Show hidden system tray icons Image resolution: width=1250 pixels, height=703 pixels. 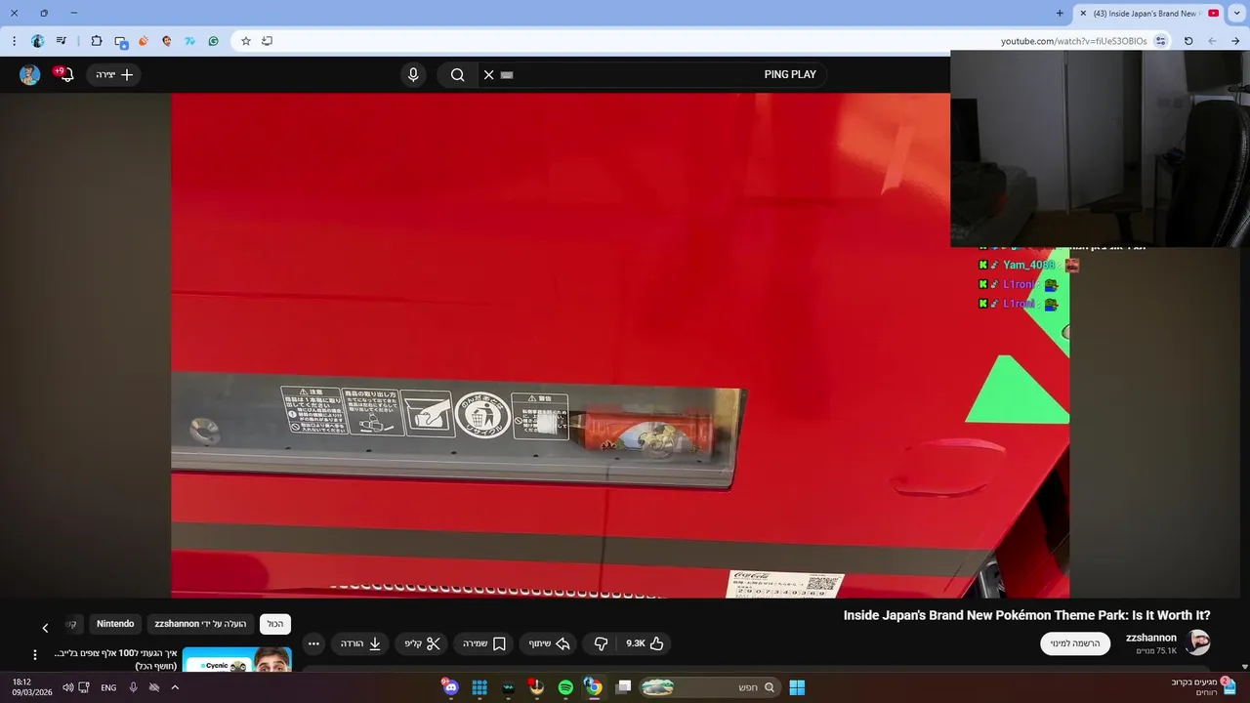click(175, 687)
